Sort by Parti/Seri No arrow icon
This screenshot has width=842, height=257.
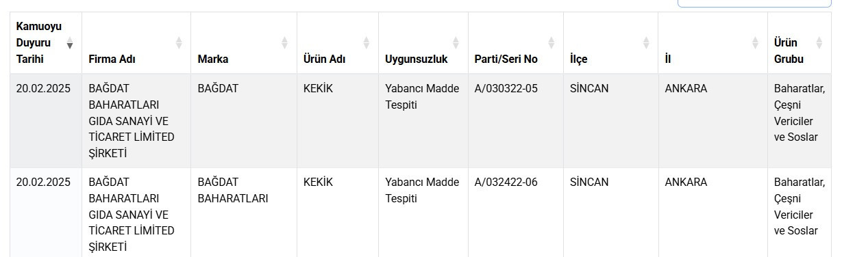click(x=552, y=43)
